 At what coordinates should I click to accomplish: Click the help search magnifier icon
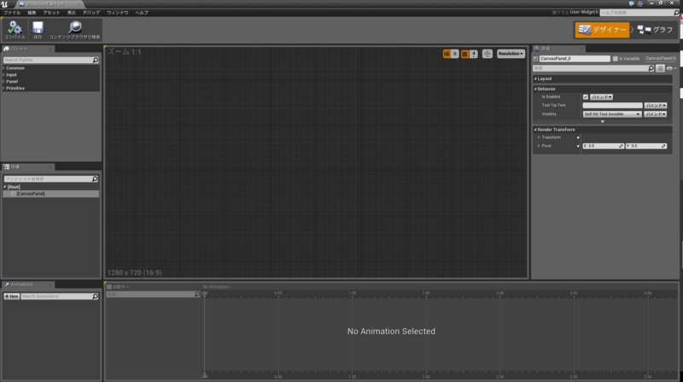pos(676,13)
